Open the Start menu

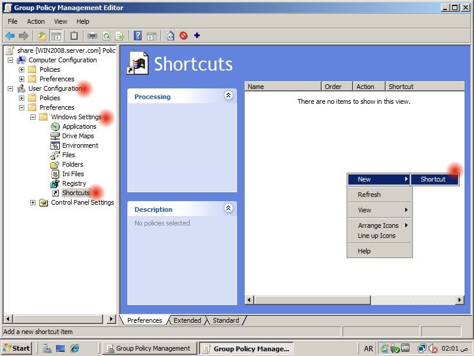point(17,348)
